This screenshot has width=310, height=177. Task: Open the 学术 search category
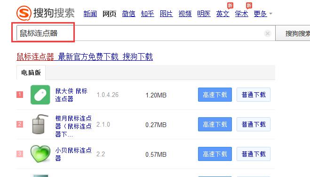(x=242, y=14)
